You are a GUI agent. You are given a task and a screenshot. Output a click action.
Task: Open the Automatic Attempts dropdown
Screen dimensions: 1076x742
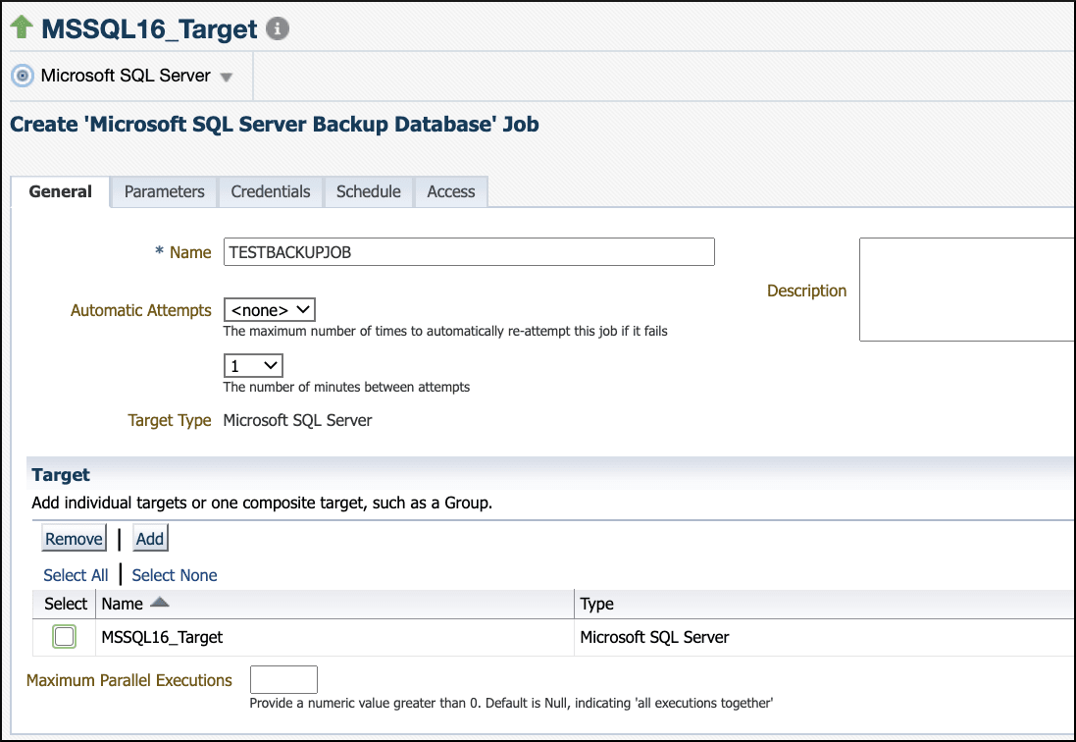pos(269,309)
